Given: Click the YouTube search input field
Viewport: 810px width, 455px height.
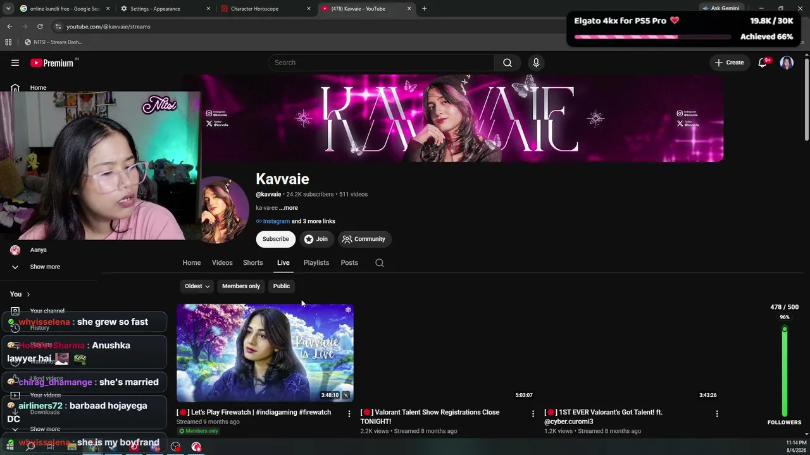Looking at the screenshot, I should [x=381, y=63].
